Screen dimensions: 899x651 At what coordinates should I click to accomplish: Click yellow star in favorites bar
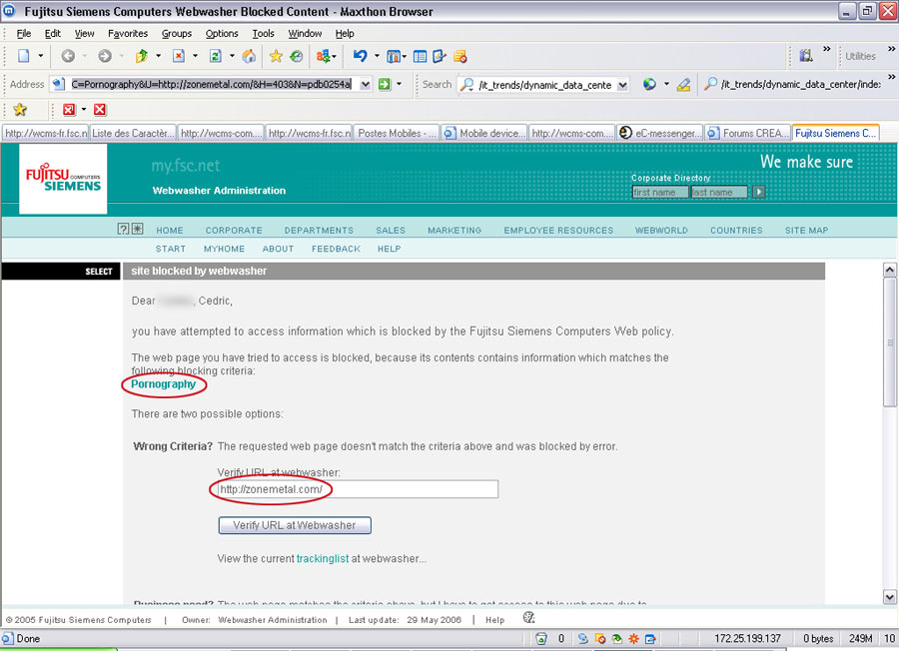20,110
